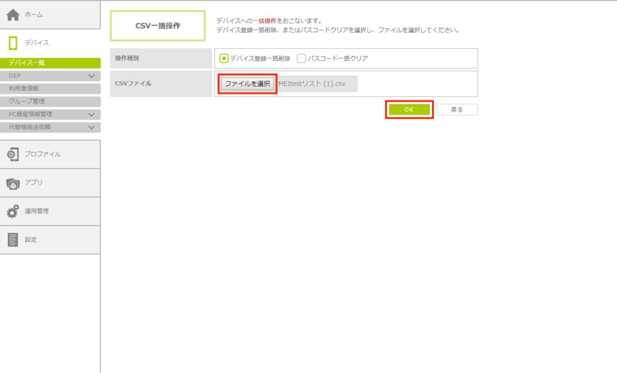Image resolution: width=617 pixels, height=373 pixels.
Task: Click the selected CSV filename field
Action: (x=318, y=84)
